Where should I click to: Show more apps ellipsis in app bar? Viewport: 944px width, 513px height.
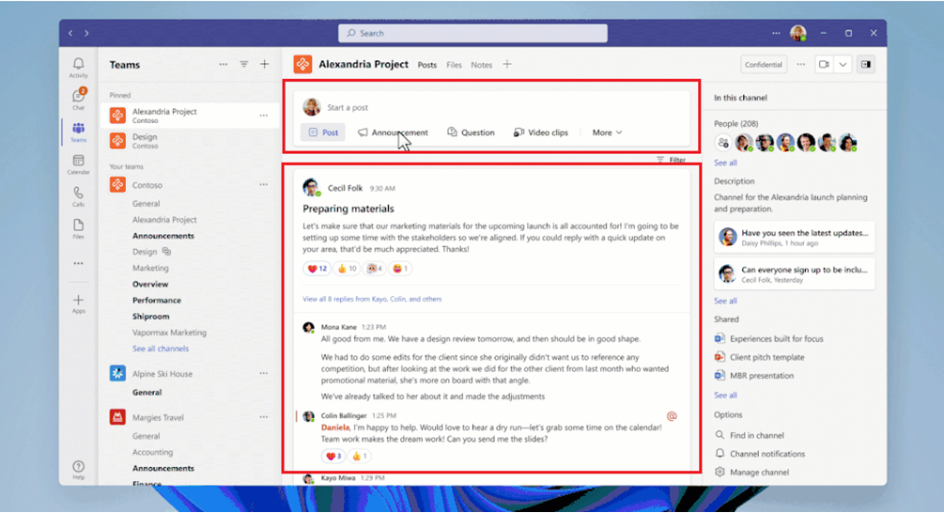78,263
